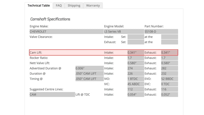
Task: Open the Shipping tab
Action: point(74,5)
